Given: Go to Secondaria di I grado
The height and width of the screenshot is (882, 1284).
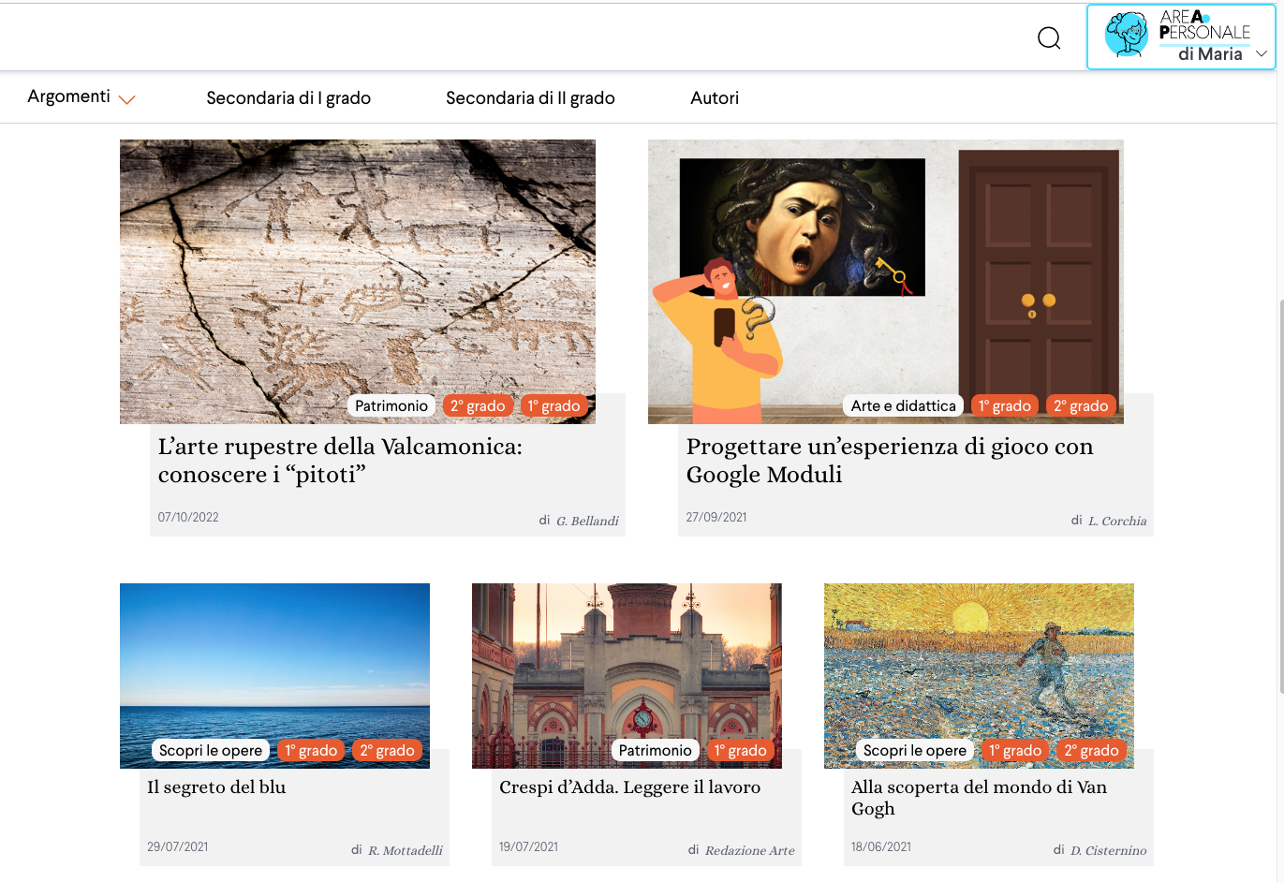Looking at the screenshot, I should [288, 98].
